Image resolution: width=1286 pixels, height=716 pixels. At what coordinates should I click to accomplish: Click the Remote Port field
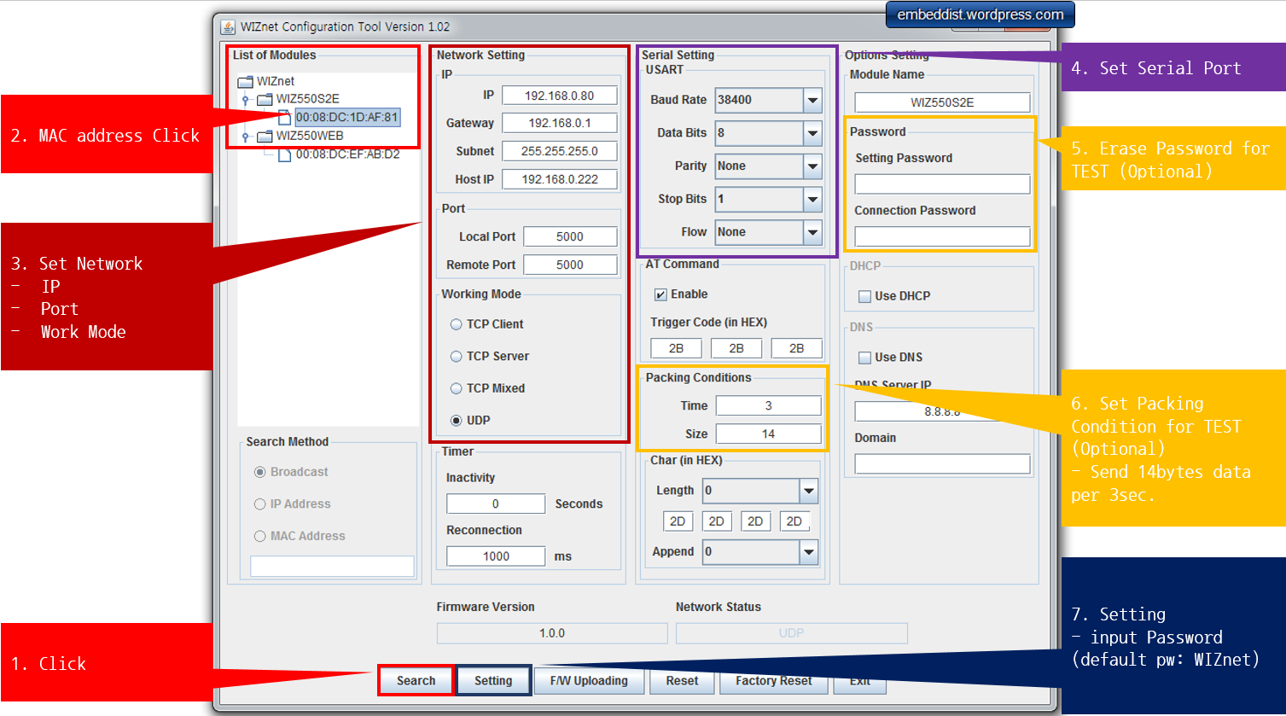570,265
